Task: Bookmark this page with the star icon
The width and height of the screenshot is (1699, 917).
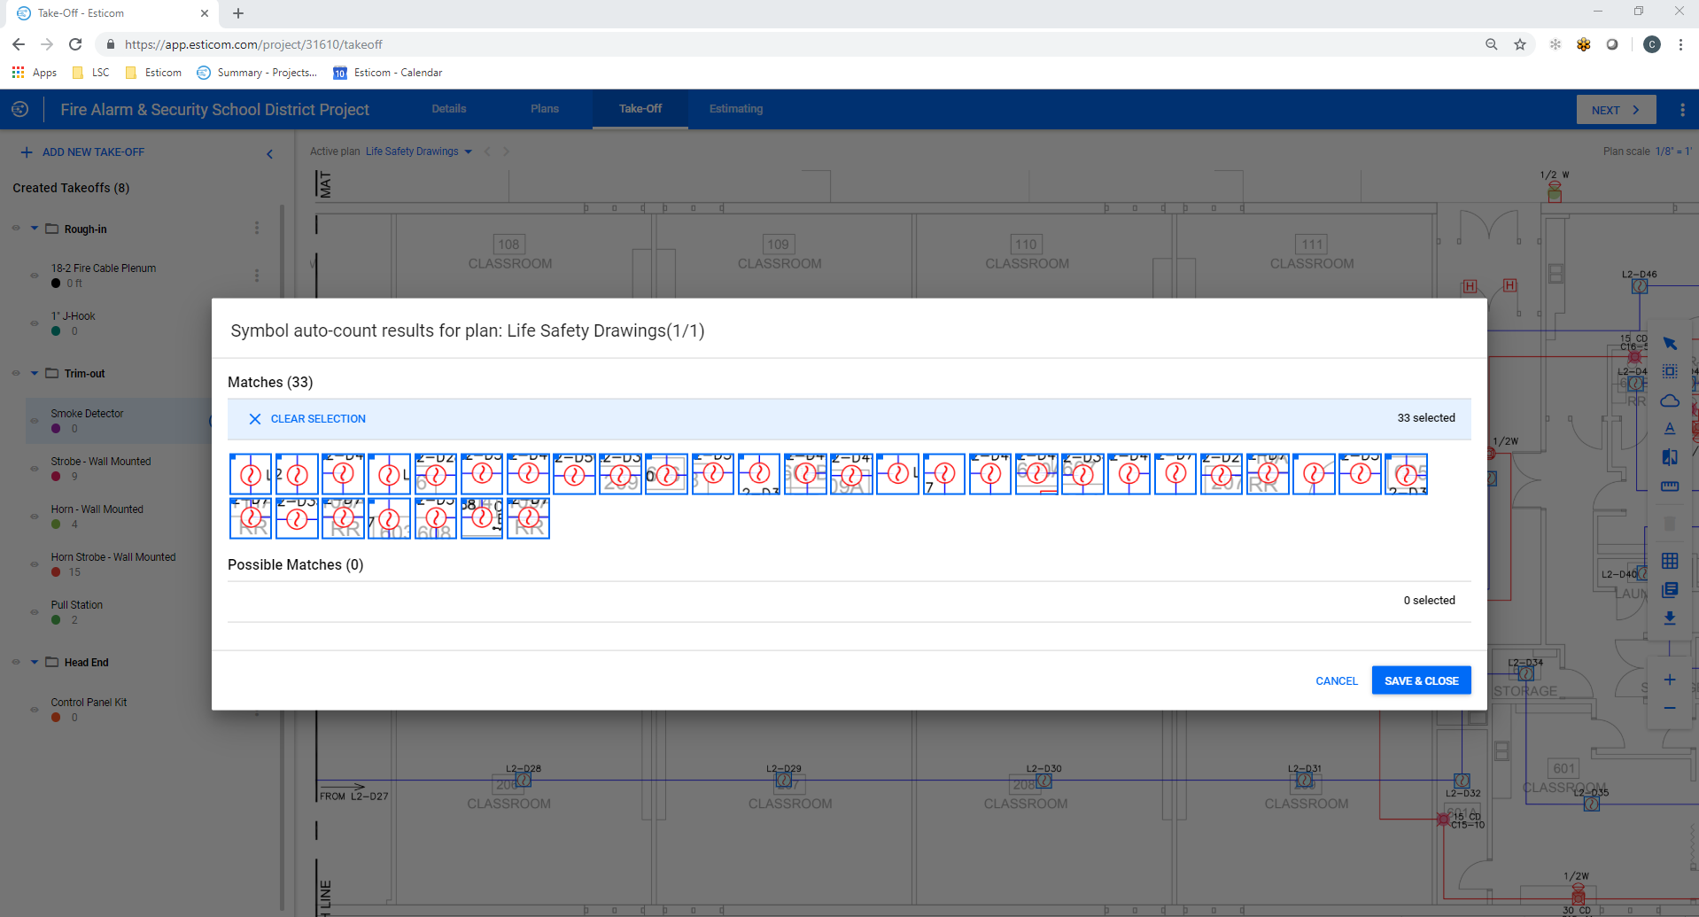Action: 1520,44
